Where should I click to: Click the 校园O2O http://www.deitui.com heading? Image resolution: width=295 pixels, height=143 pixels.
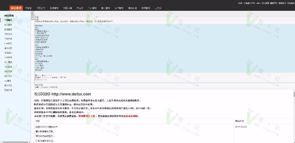[63, 94]
